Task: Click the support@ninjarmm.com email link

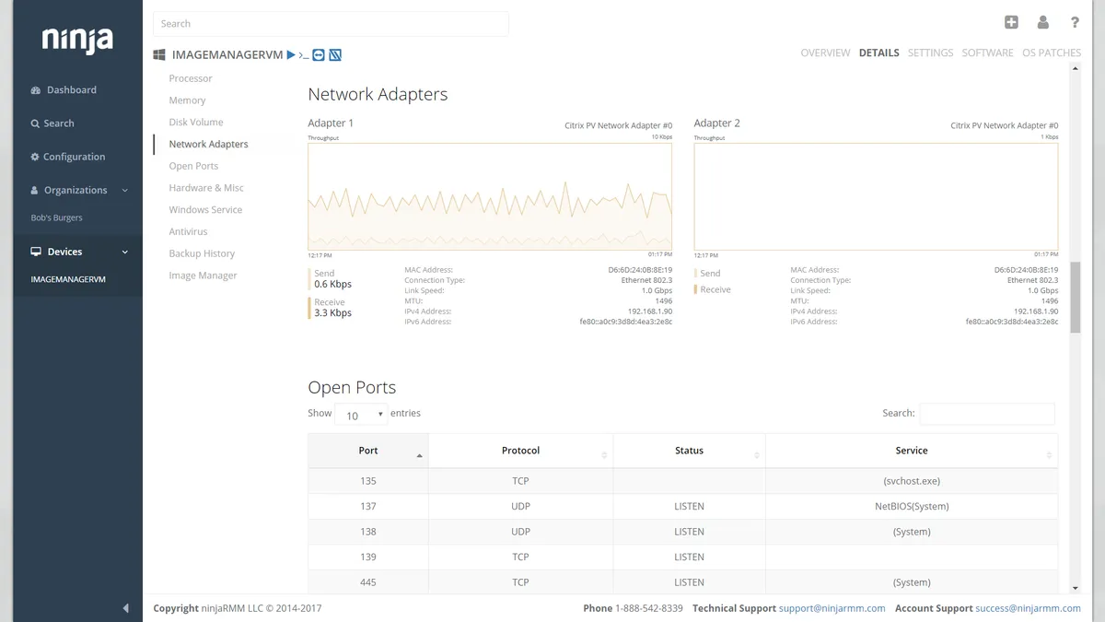Action: coord(832,608)
